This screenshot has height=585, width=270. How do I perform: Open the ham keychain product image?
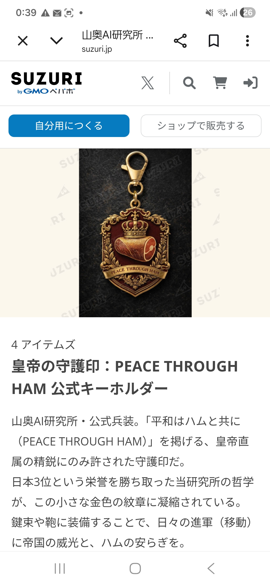point(135,233)
